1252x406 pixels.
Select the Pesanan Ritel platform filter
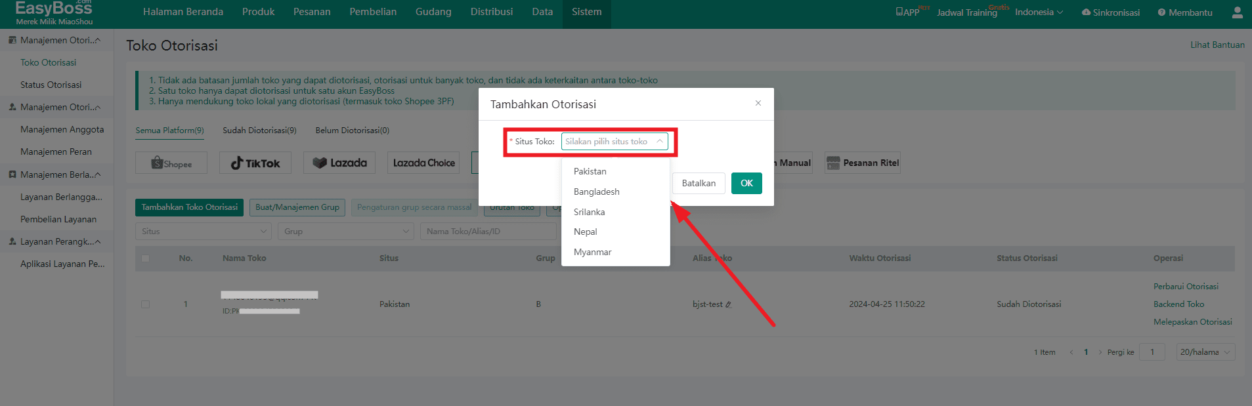point(863,163)
